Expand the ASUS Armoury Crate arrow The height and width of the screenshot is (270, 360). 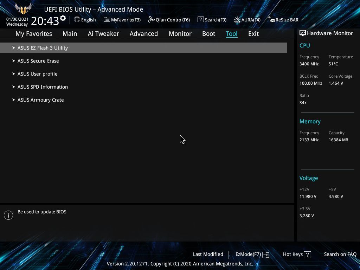point(14,100)
